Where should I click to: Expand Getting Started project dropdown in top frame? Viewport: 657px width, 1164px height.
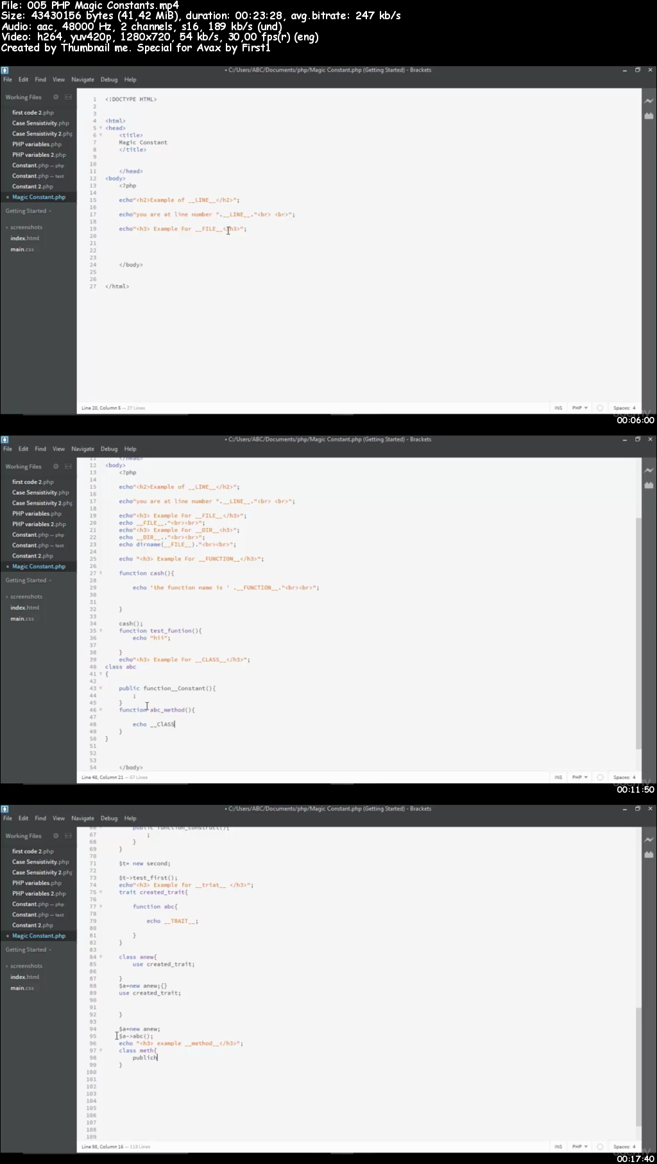pyautogui.click(x=28, y=211)
